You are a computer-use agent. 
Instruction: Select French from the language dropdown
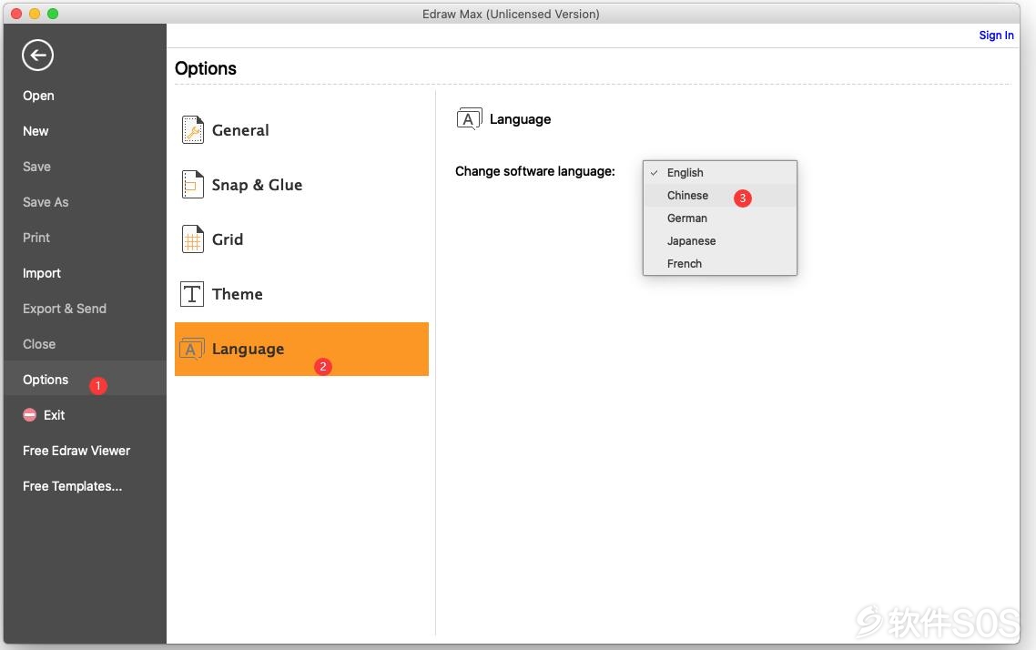pyautogui.click(x=719, y=264)
